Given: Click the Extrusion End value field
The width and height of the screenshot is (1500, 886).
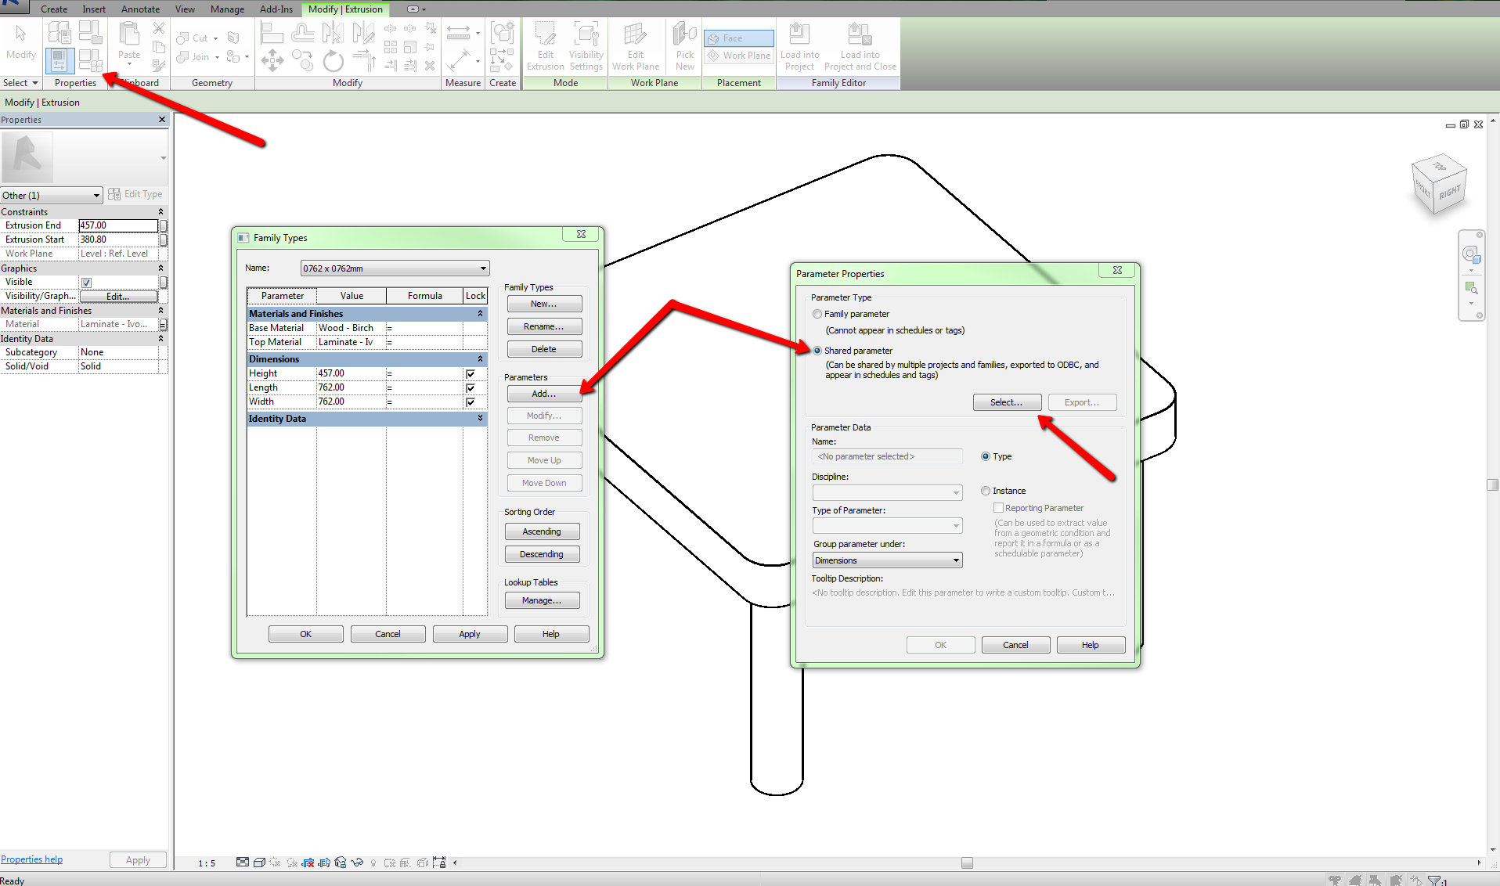Looking at the screenshot, I should (118, 225).
